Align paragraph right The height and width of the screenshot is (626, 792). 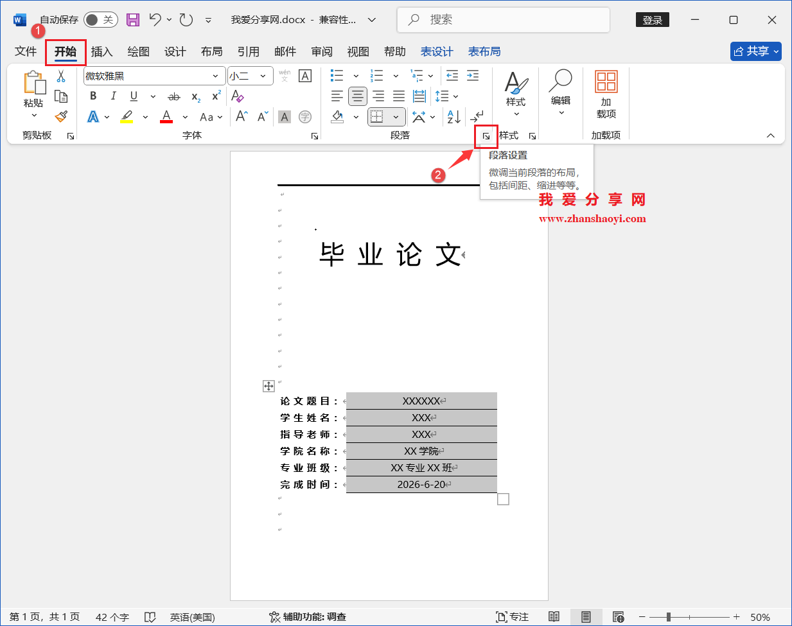coord(378,96)
